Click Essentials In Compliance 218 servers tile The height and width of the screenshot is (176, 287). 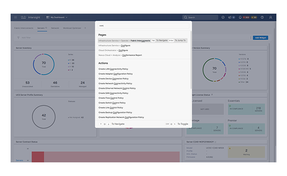point(246,109)
